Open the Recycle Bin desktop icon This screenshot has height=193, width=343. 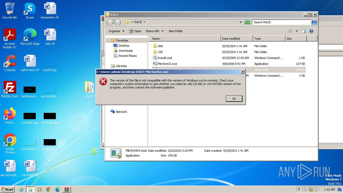pyautogui.click(x=10, y=11)
